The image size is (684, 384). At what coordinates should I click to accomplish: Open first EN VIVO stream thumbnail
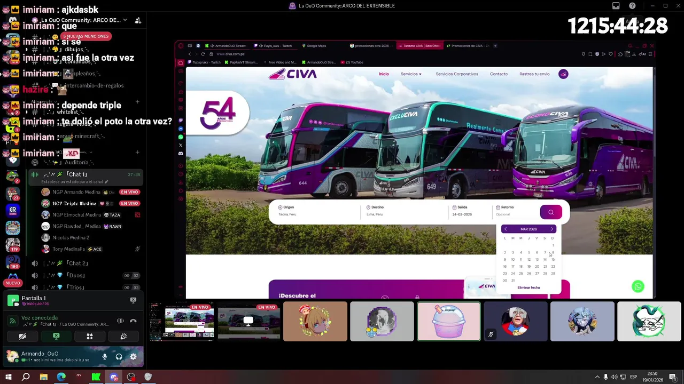tap(182, 321)
